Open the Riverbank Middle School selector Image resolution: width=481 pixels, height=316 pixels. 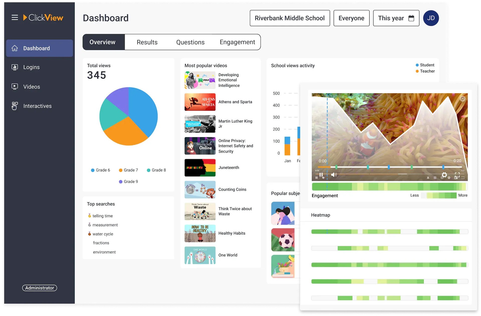(x=290, y=18)
